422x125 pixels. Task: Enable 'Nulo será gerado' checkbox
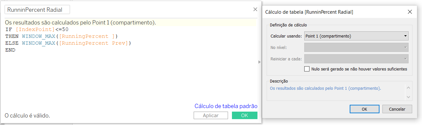(x=307, y=69)
